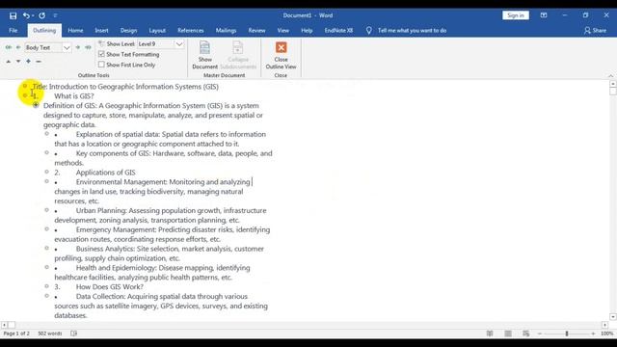Viewport: 617px width, 347px height.
Task: Click outline bullet beside Applications of GIS
Action: [x=46, y=172]
